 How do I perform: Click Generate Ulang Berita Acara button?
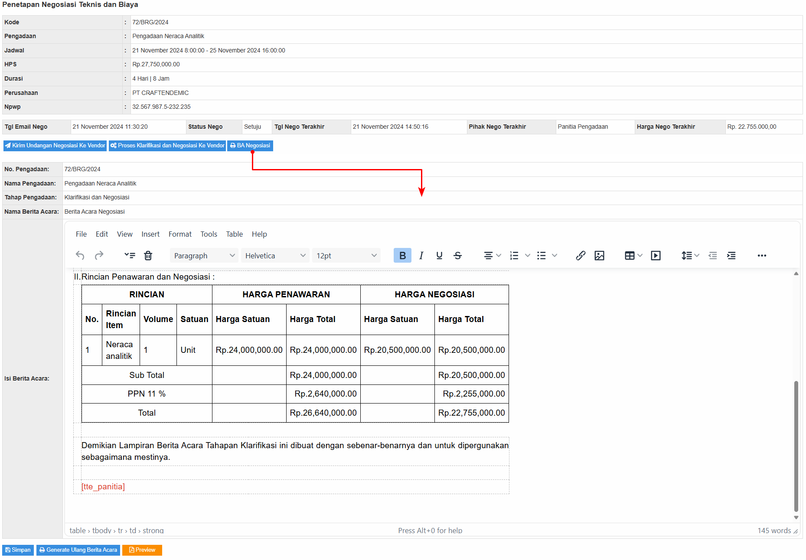coord(78,550)
